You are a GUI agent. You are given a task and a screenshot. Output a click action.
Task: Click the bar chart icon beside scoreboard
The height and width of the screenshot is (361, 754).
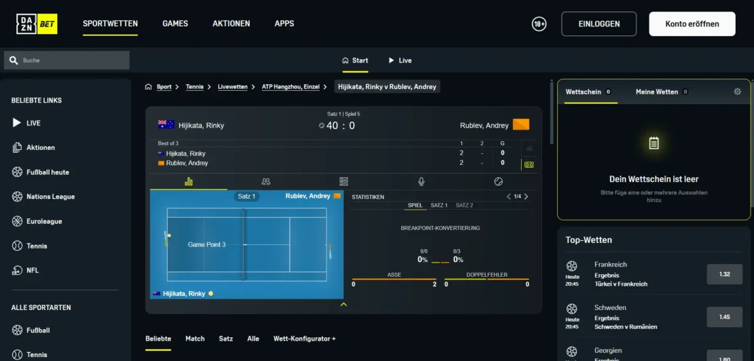click(x=529, y=149)
